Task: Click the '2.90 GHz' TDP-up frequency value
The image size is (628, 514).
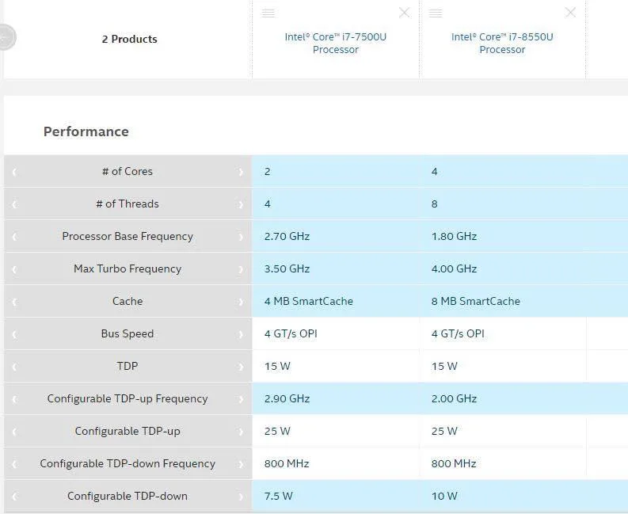Action: tap(287, 398)
